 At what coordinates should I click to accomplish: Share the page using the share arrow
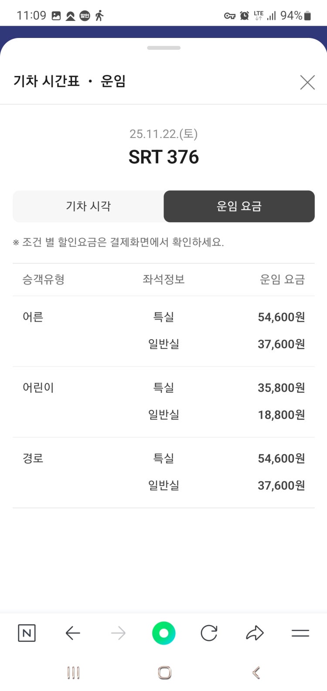tap(255, 633)
